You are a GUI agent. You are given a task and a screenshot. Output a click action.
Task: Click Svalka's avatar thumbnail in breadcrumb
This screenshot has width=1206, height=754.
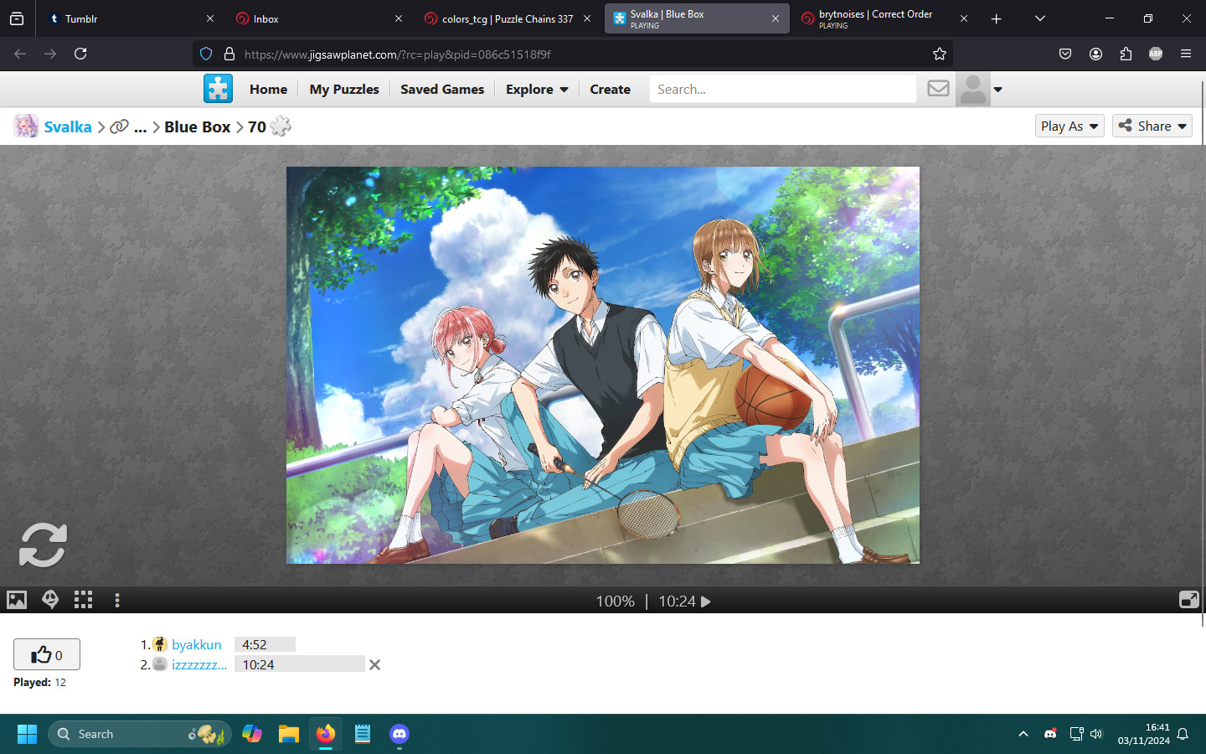coord(26,126)
